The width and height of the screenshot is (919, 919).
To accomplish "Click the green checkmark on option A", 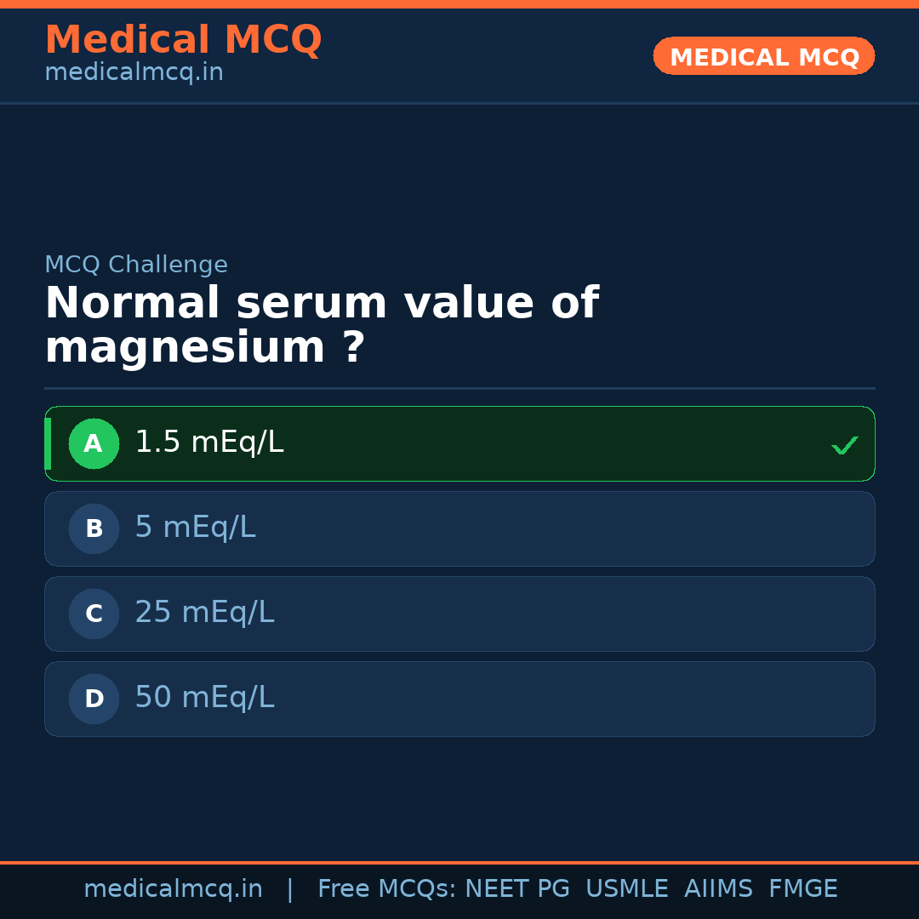I will tap(844, 445).
